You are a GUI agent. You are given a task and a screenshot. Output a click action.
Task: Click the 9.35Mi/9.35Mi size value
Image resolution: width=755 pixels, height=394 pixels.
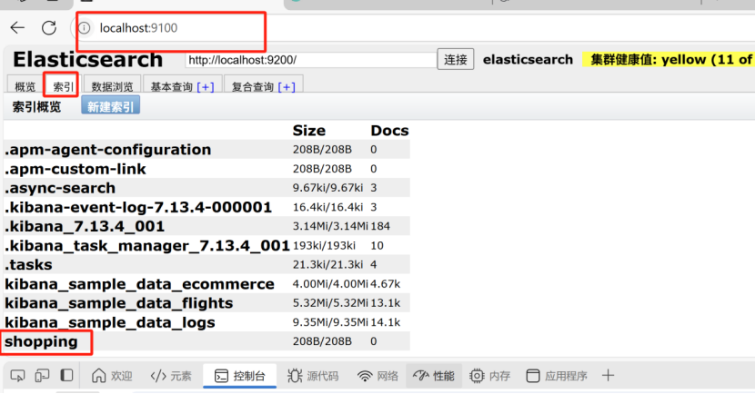pyautogui.click(x=330, y=322)
